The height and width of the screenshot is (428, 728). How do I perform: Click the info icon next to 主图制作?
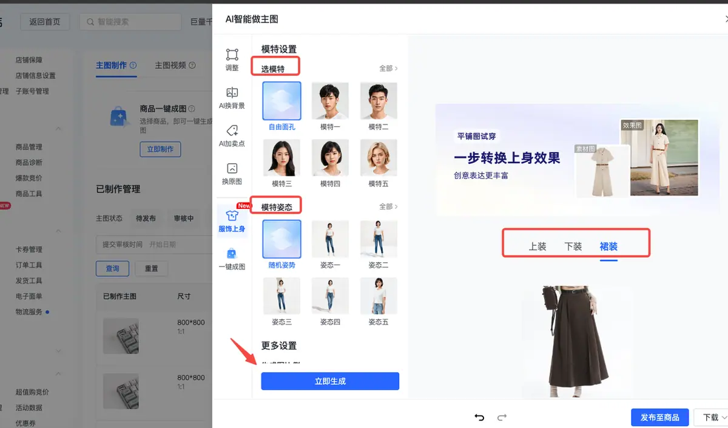tap(133, 65)
